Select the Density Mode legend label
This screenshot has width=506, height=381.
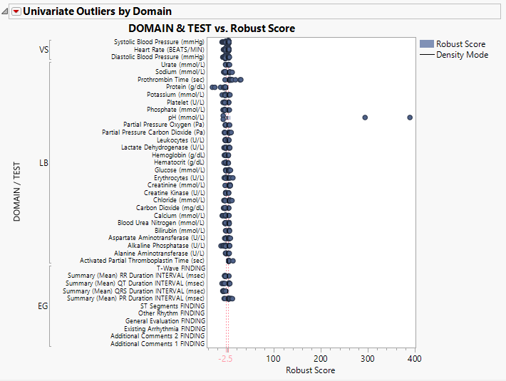(x=462, y=55)
